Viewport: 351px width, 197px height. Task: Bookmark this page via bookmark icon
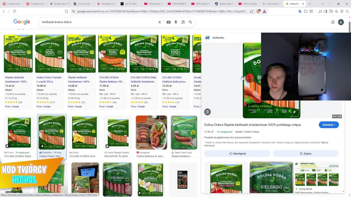pyautogui.click(x=66, y=11)
